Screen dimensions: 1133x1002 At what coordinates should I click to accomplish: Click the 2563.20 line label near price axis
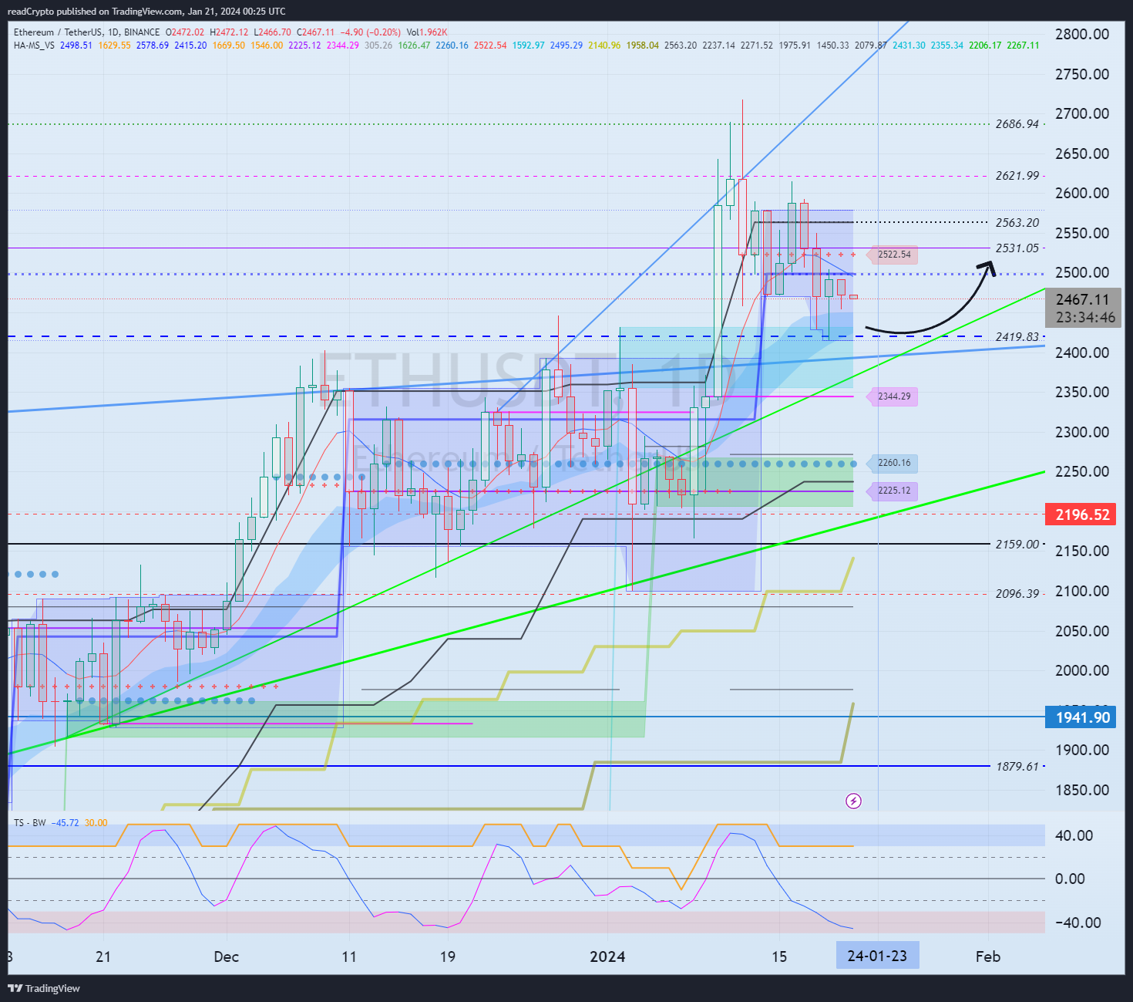coord(1017,223)
